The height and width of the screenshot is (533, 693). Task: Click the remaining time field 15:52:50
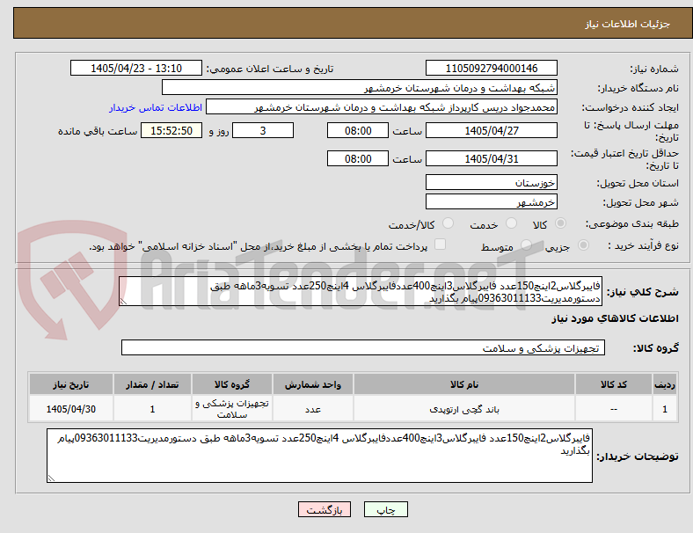pyautogui.click(x=171, y=130)
